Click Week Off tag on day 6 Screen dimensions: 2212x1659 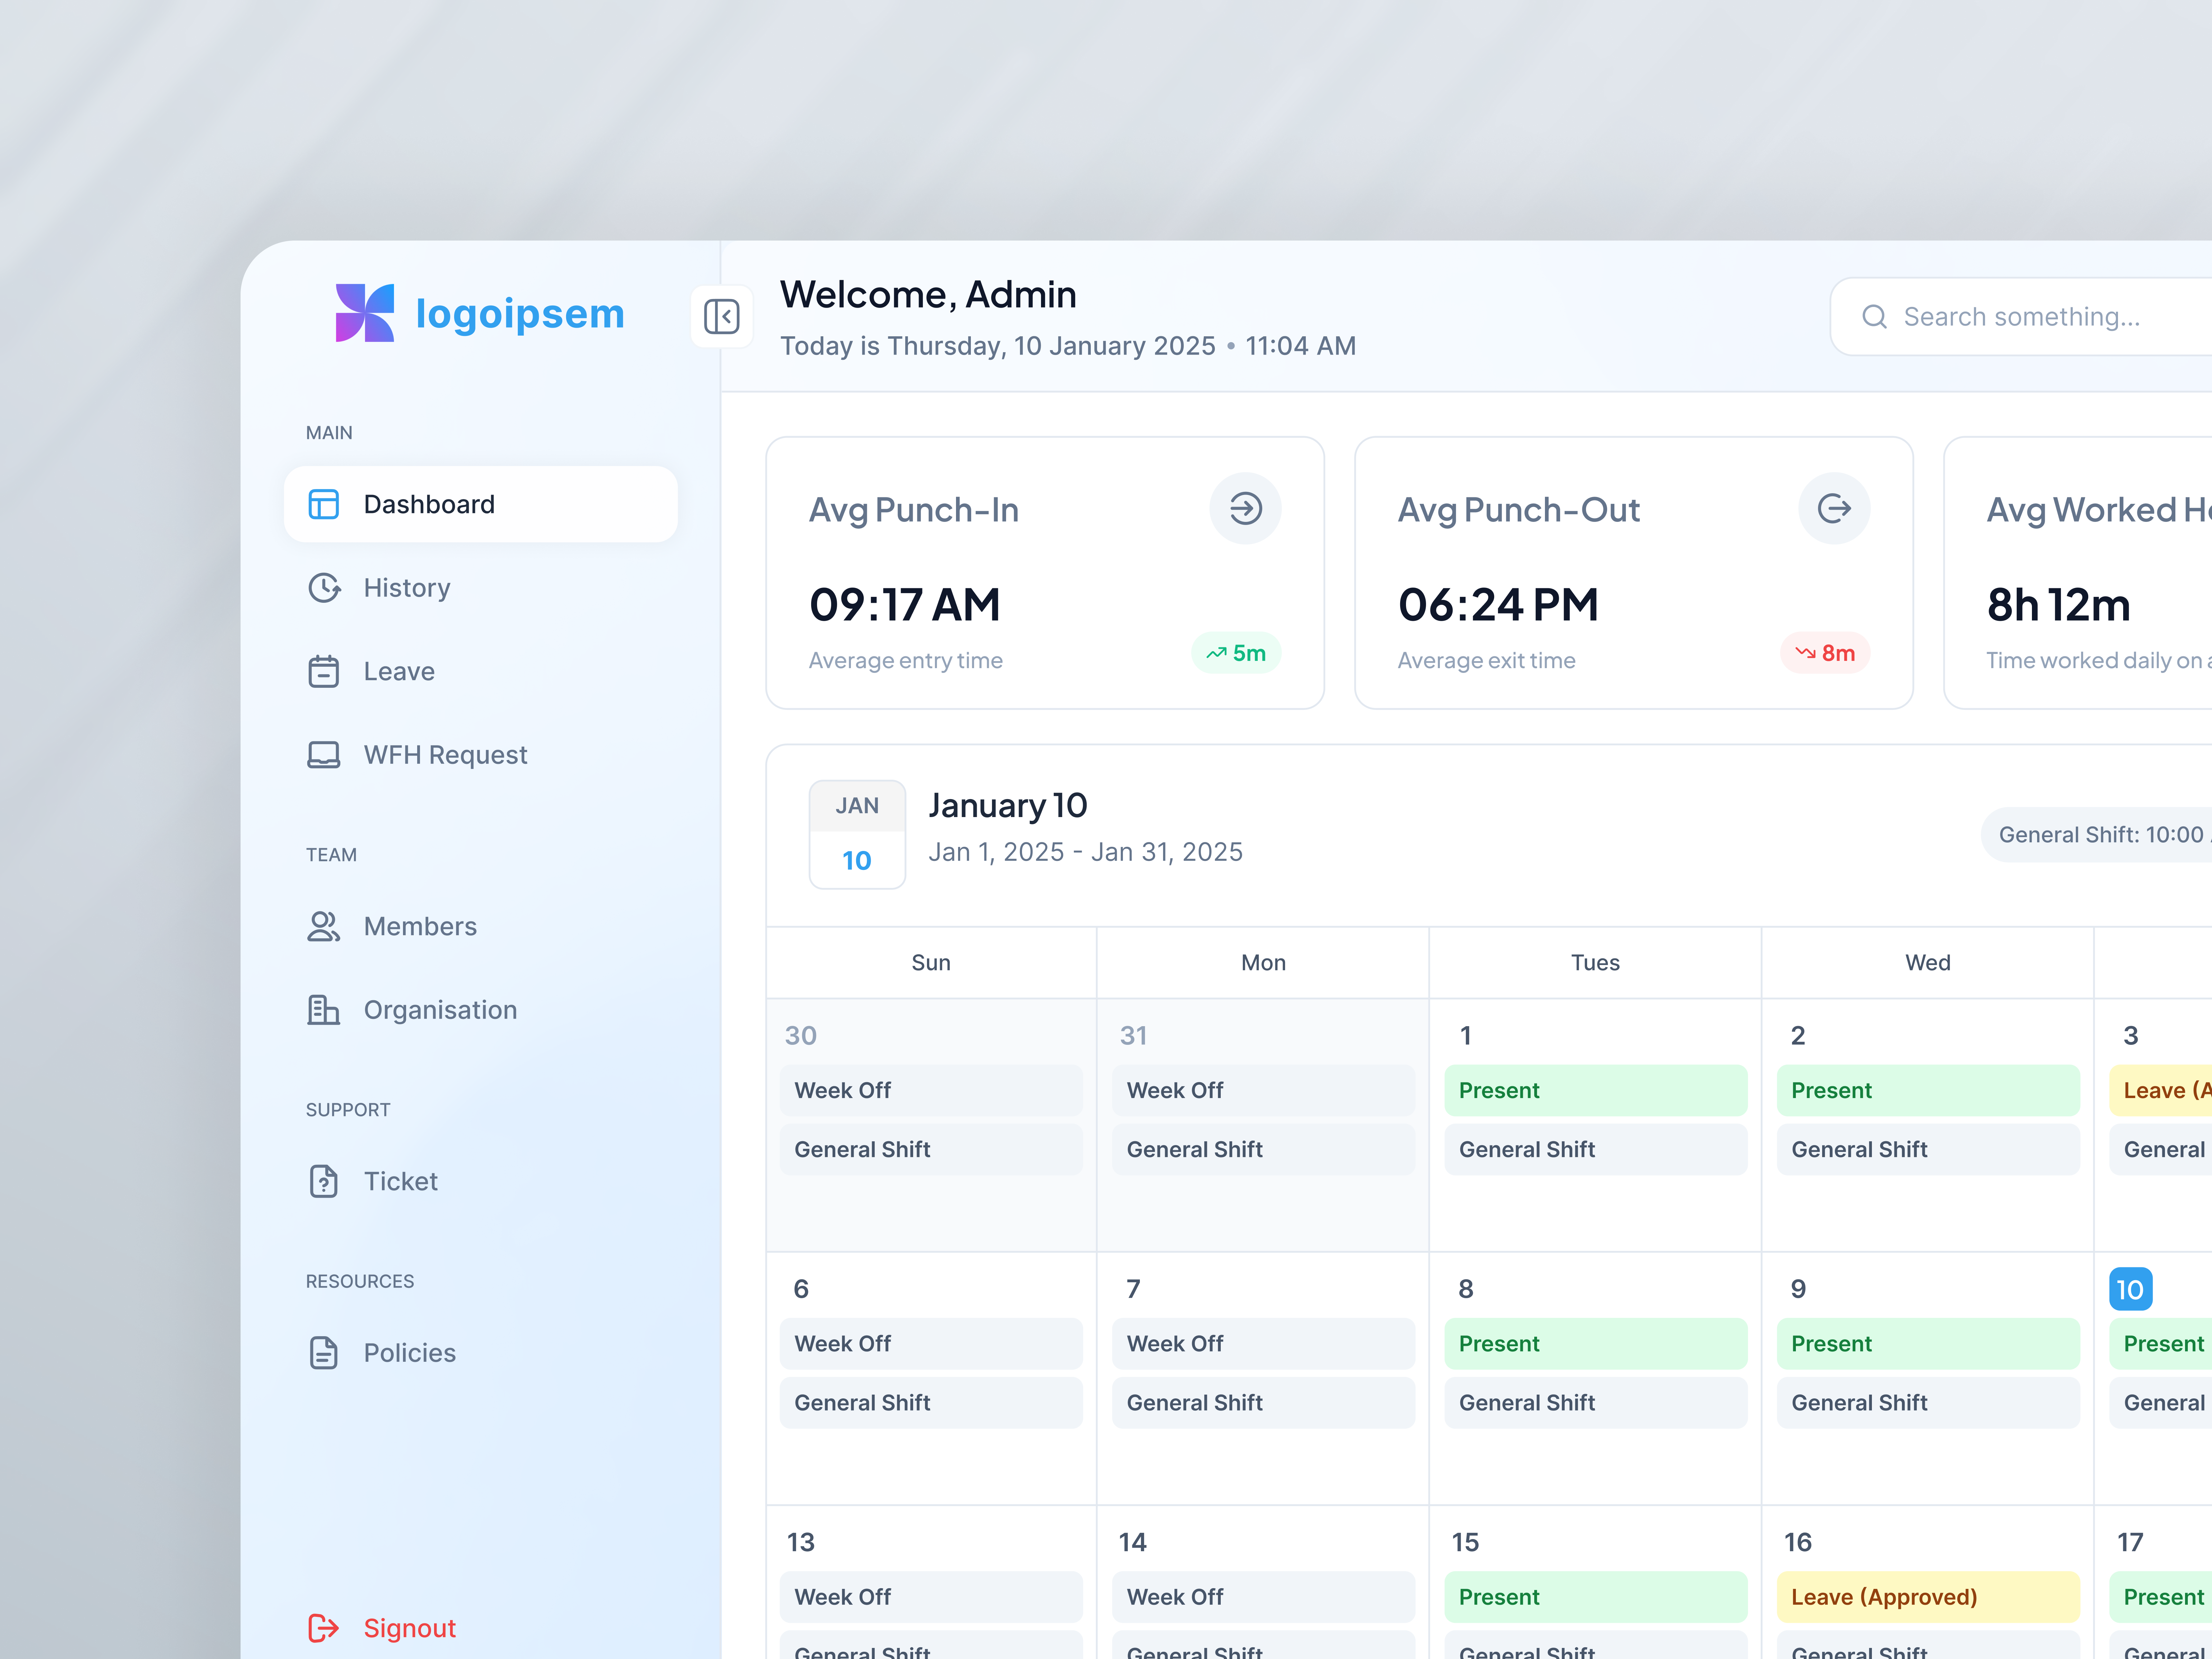click(x=931, y=1344)
